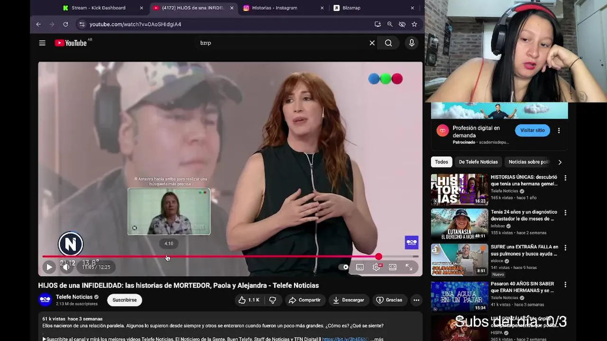Viewport: 607px width, 341px height.
Task: Open the player settings gear
Action: pyautogui.click(x=377, y=267)
